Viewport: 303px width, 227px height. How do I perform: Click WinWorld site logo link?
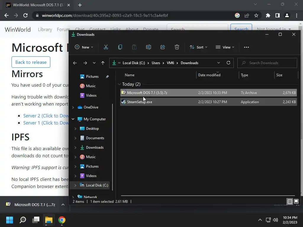click(17, 30)
